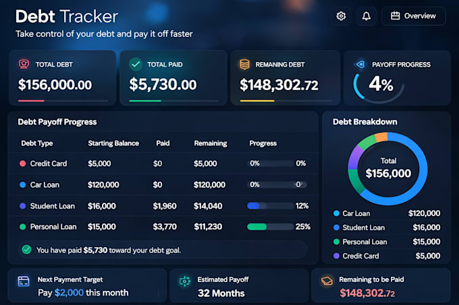Click the Estimated Payoff icon
This screenshot has height=305, width=459.
tap(185, 281)
